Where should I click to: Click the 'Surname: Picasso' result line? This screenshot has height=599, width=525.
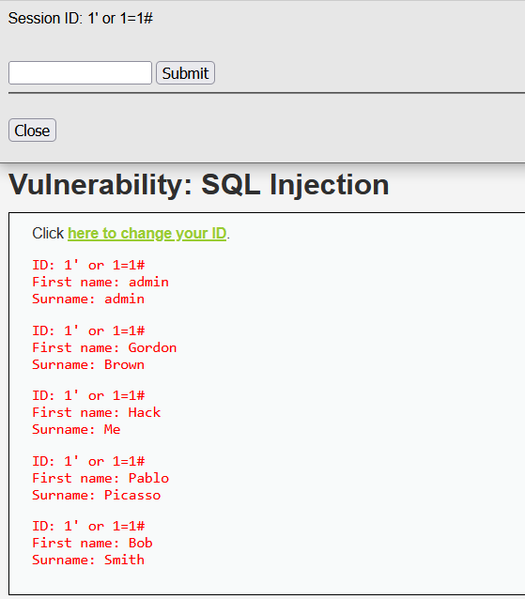(x=97, y=495)
